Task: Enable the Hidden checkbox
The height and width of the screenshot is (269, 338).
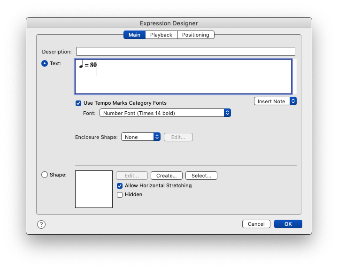Action: (x=120, y=194)
